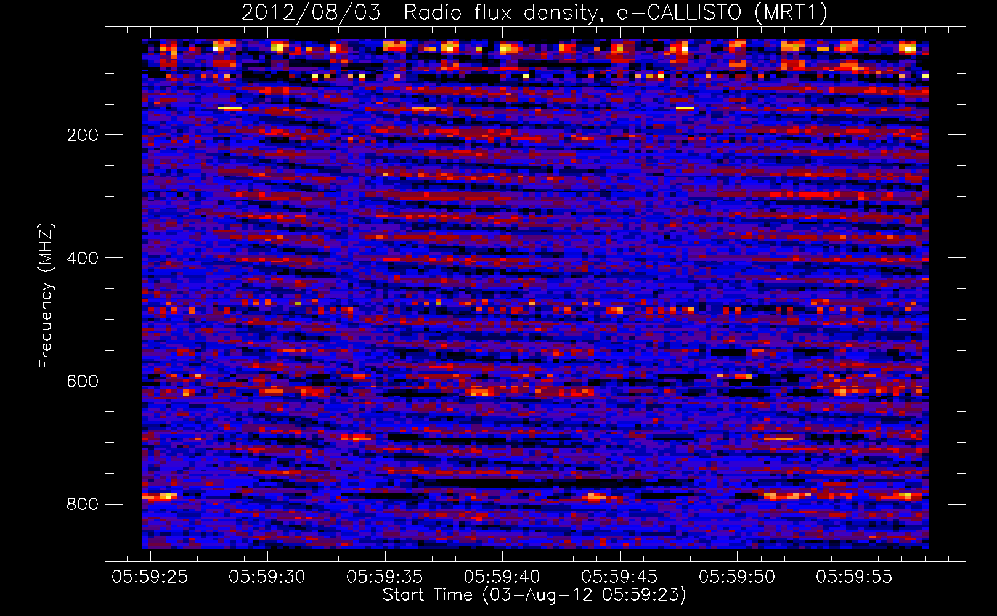Click the 05:59:25 time tick label
This screenshot has width=997, height=616.
(150, 577)
